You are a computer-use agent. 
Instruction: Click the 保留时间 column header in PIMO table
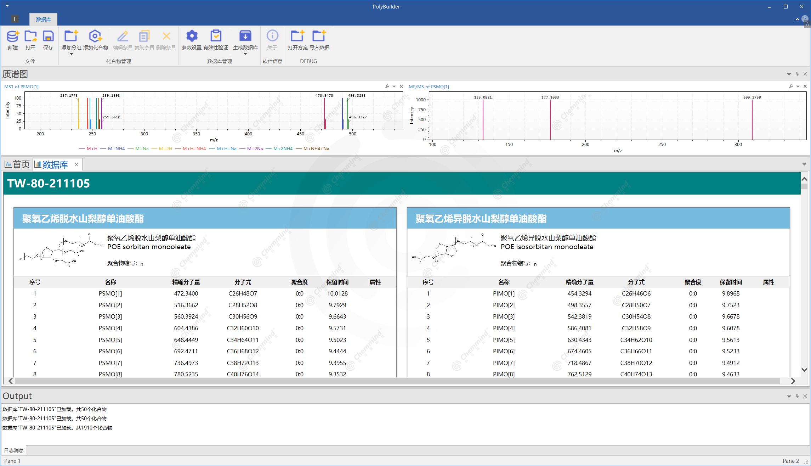(x=731, y=282)
